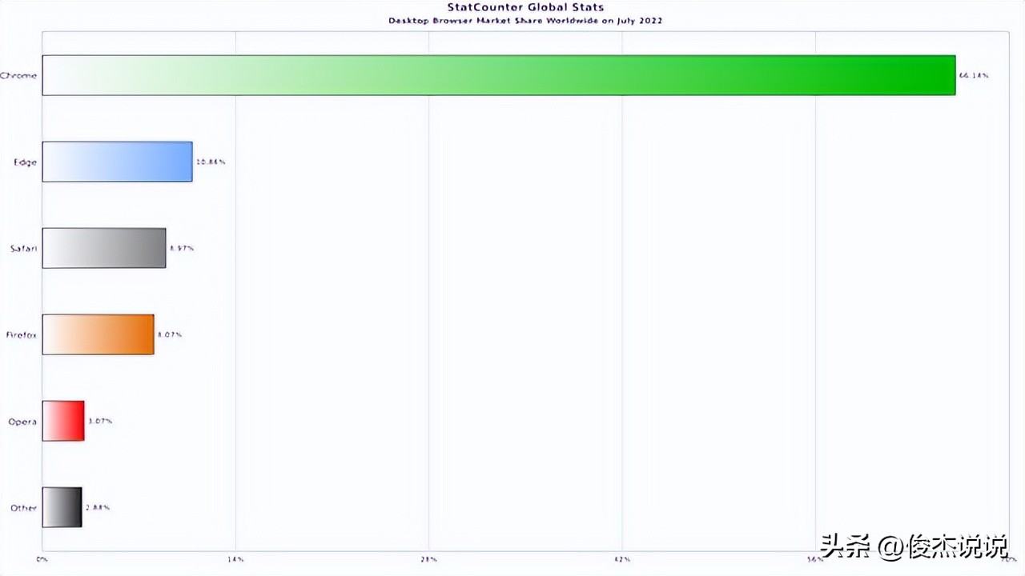Click the percentage value beside the Safari bar
The width and height of the screenshot is (1025, 576).
tap(182, 249)
